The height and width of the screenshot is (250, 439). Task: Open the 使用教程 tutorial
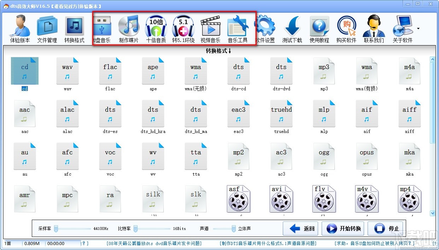point(319,28)
